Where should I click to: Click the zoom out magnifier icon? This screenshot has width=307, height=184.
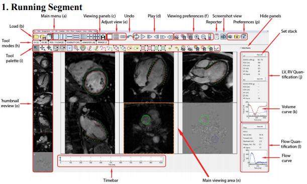point(203,37)
